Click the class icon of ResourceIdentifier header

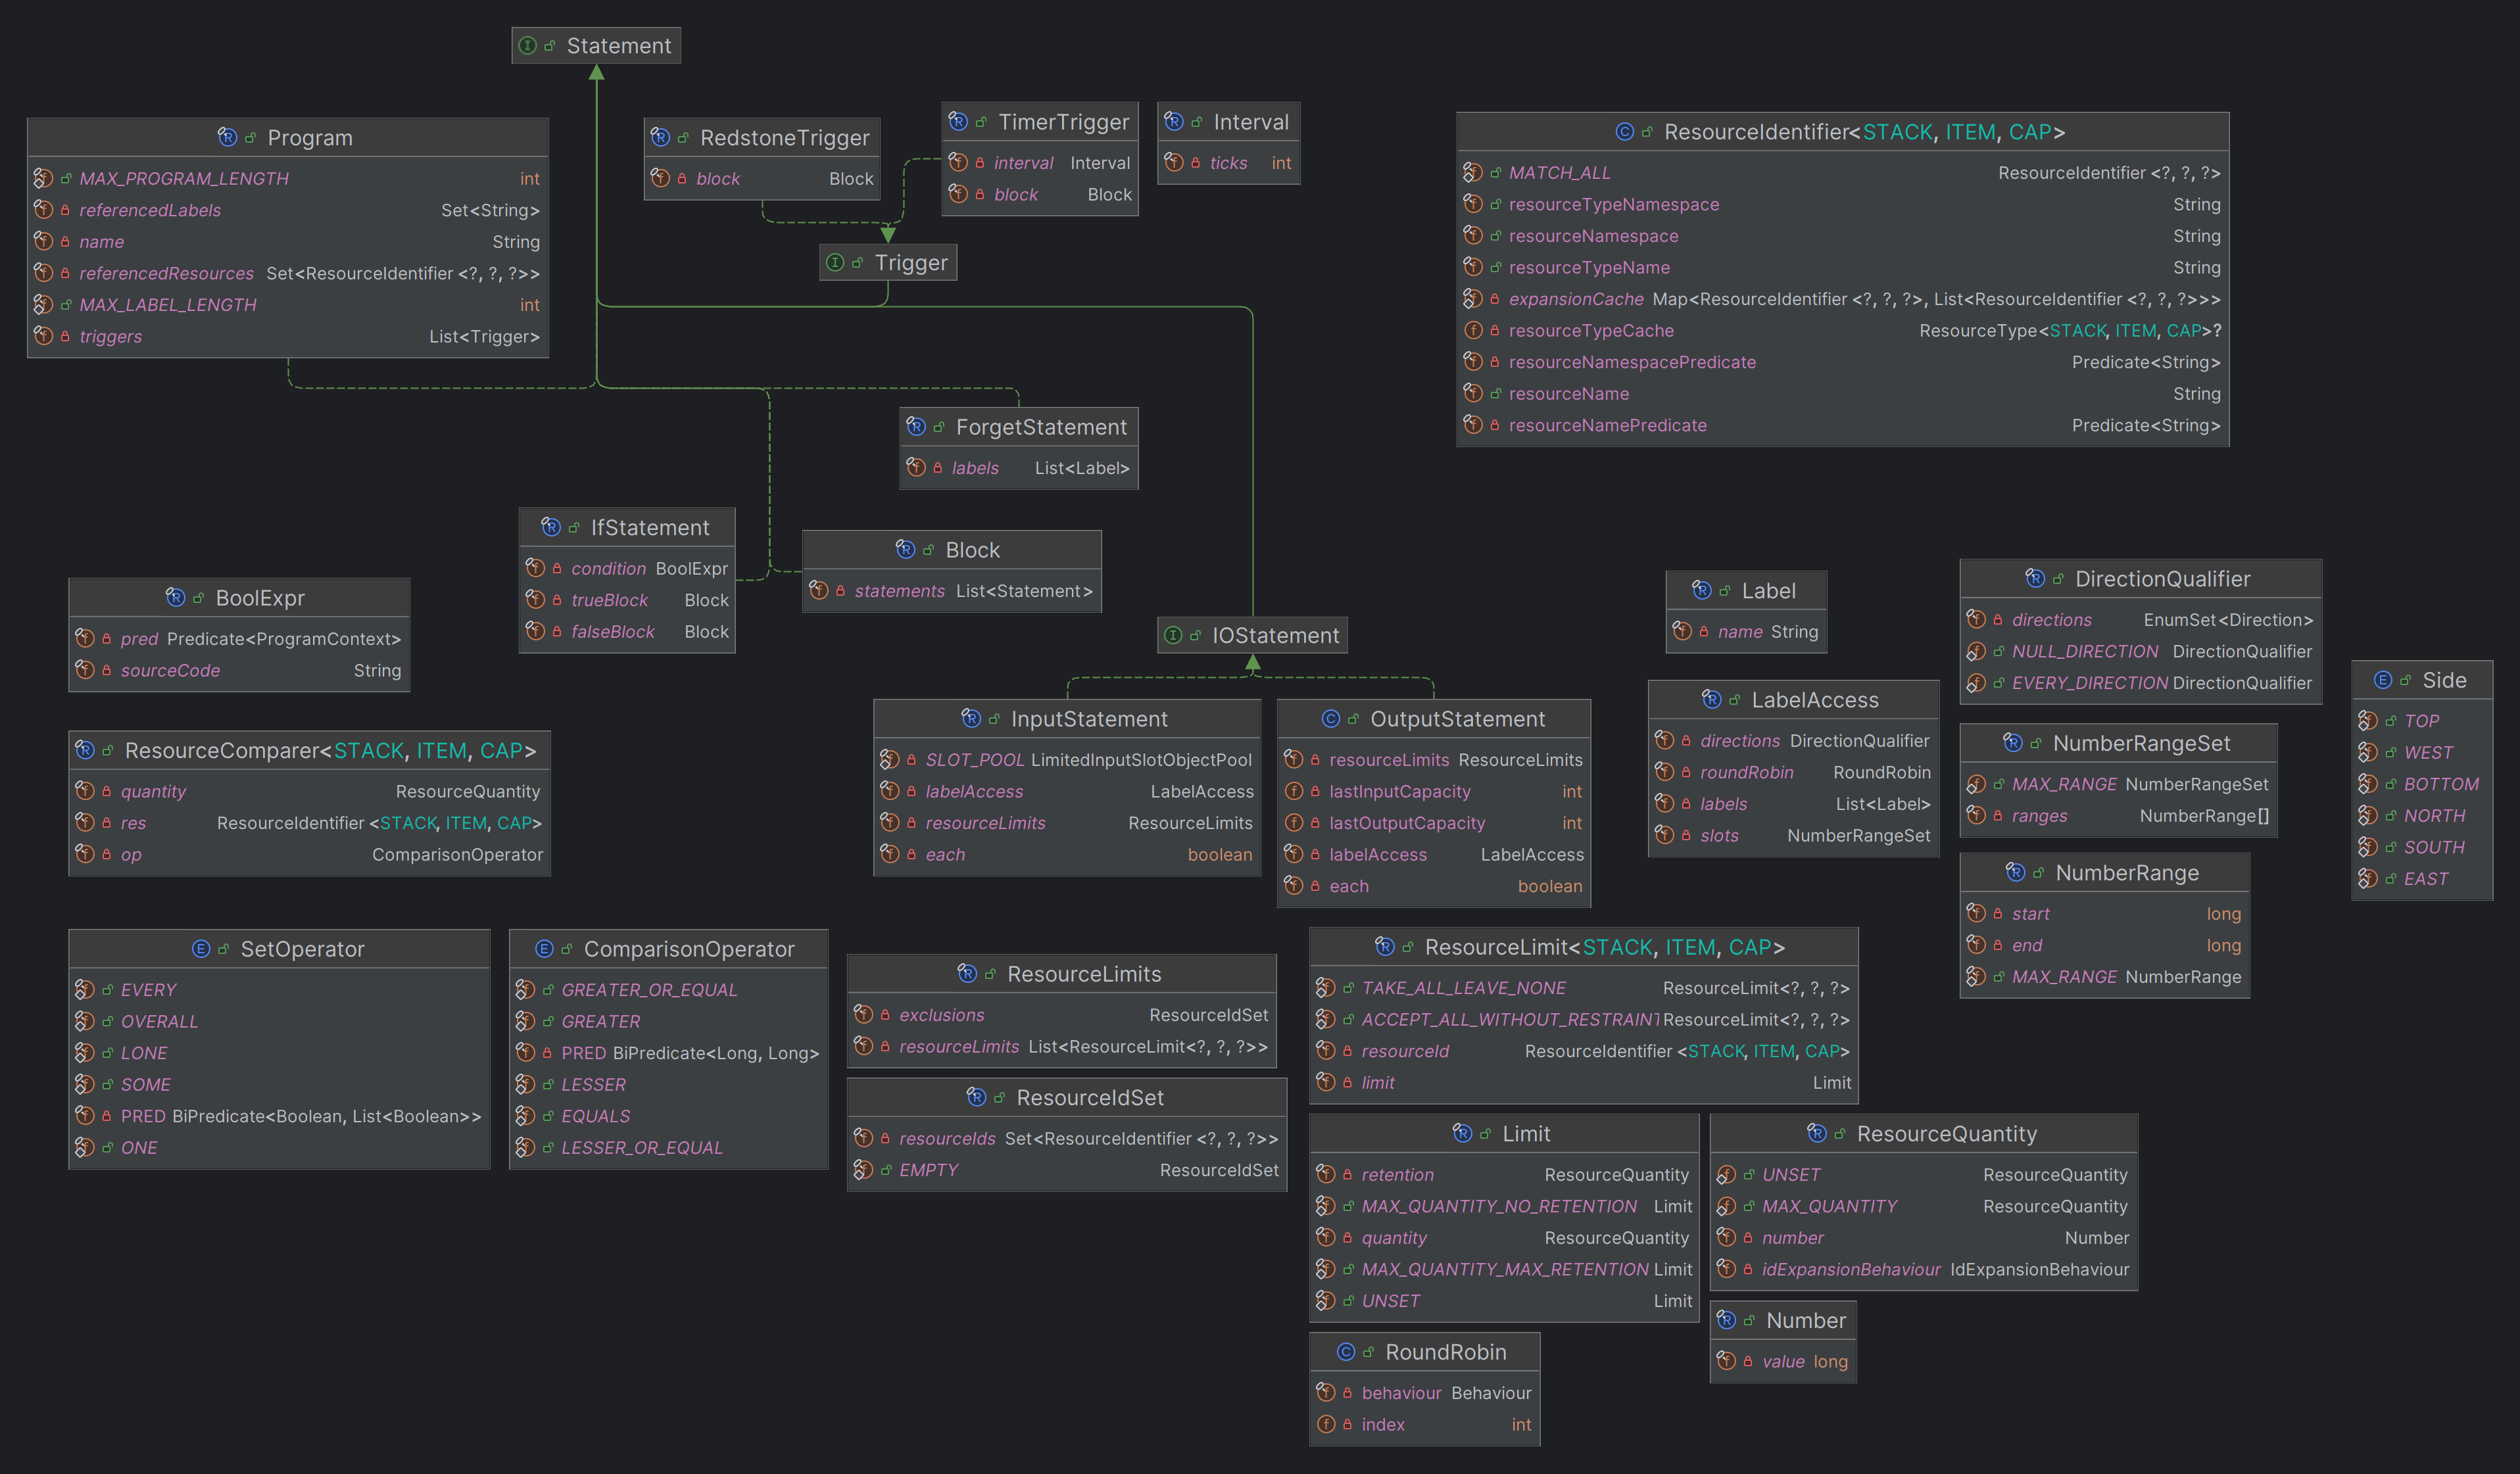(1624, 132)
